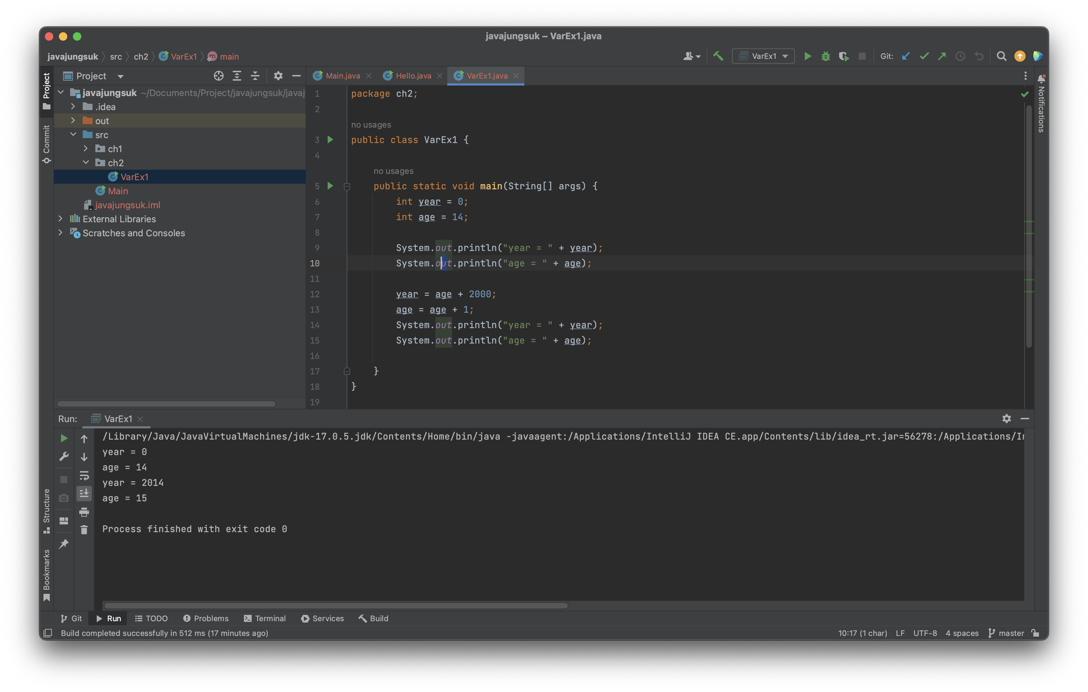The width and height of the screenshot is (1088, 692).
Task: Click Git Update Project arrow icon
Action: pyautogui.click(x=906, y=56)
